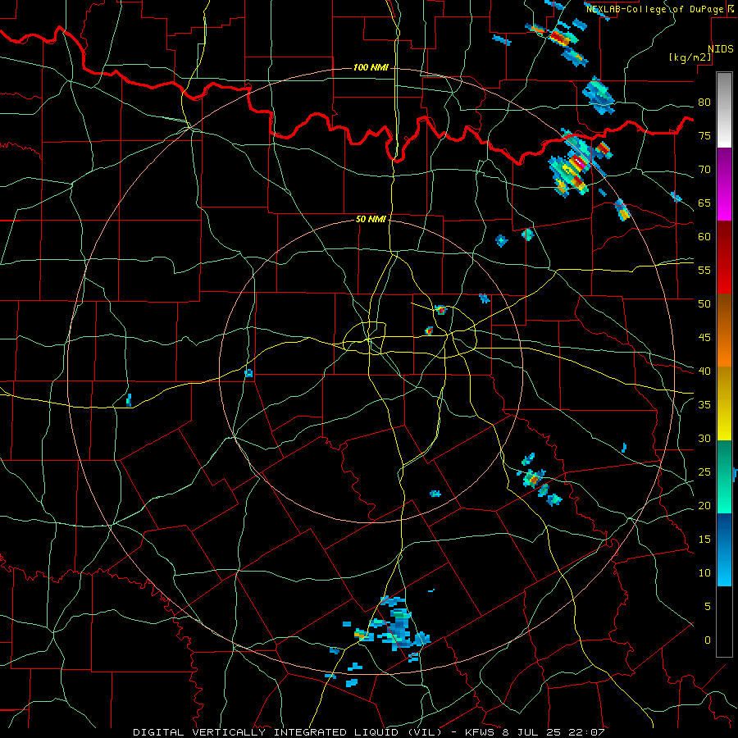Click the 0 value on the color scale
The height and width of the screenshot is (738, 738).
[708, 640]
